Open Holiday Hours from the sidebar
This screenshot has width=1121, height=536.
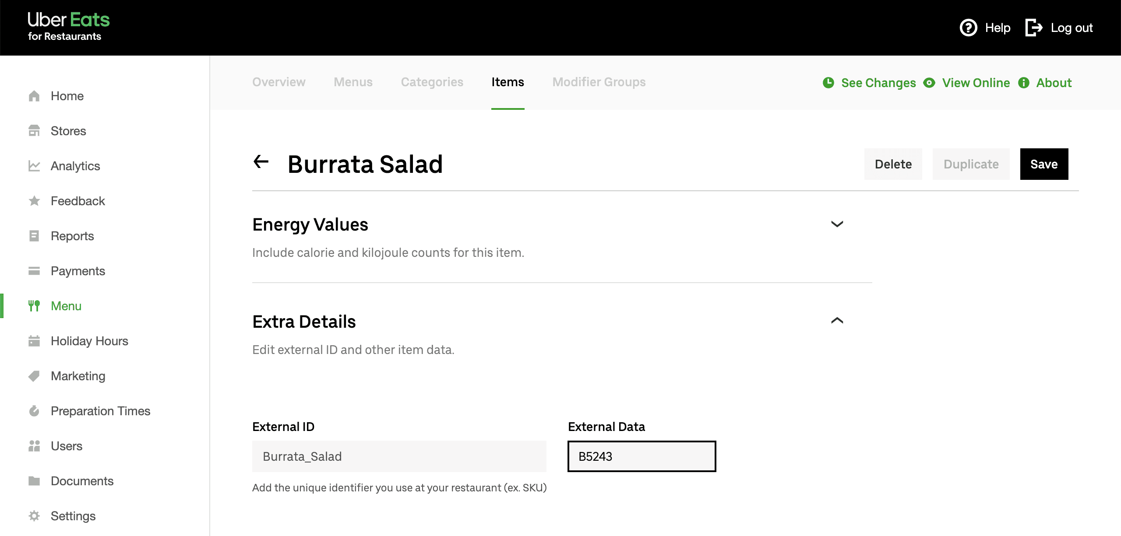[89, 341]
